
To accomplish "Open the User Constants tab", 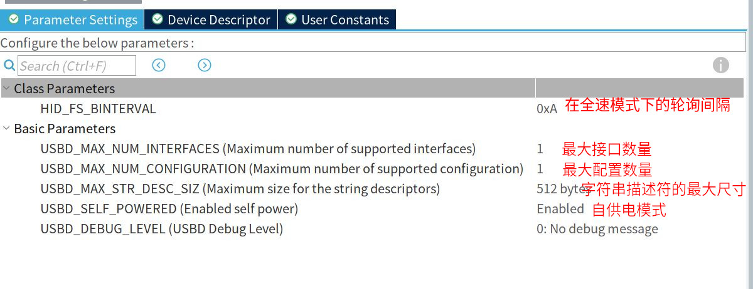I will tap(337, 19).
